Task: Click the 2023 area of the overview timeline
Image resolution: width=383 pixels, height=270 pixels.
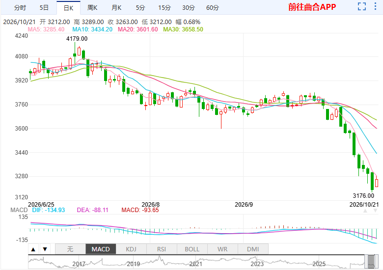Action: [x=257, y=264]
